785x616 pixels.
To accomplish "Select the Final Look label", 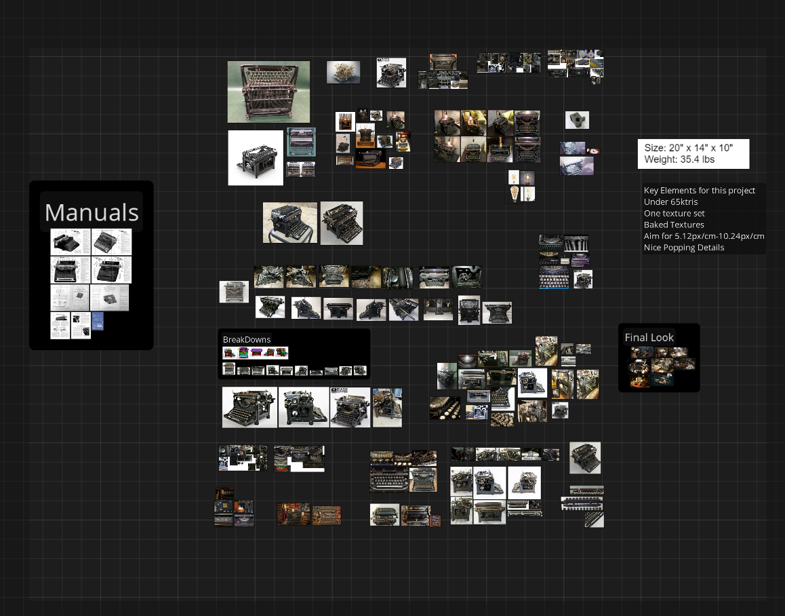I will 649,337.
